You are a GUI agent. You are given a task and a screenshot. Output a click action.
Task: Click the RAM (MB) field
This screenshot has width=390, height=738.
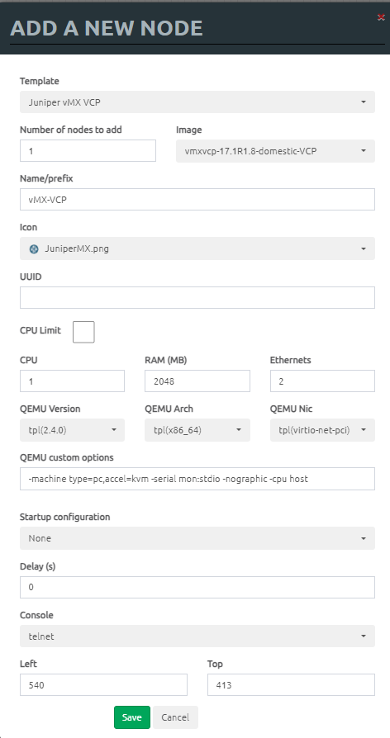click(x=197, y=381)
